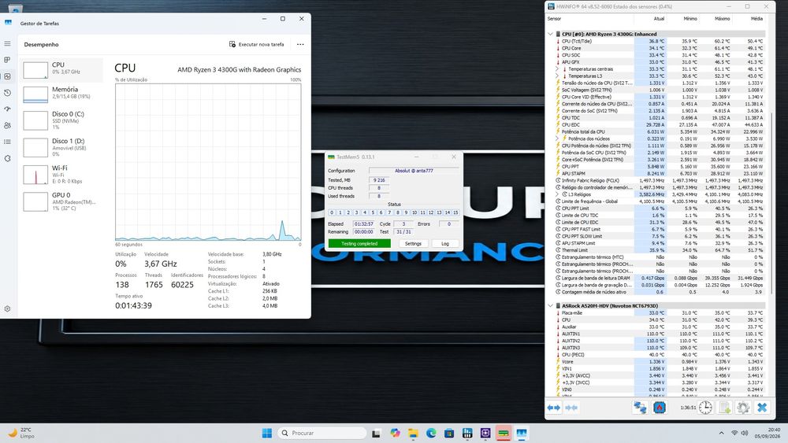The height and width of the screenshot is (443, 788).
Task: Click HWiNFO blue X close sensors icon
Action: pos(762,408)
